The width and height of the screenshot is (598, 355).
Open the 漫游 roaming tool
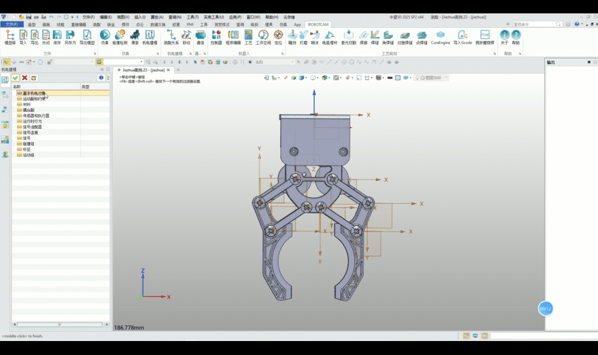pyautogui.click(x=135, y=37)
